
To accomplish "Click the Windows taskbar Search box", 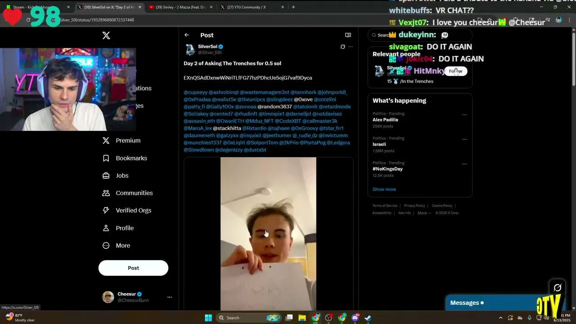I will point(249,318).
